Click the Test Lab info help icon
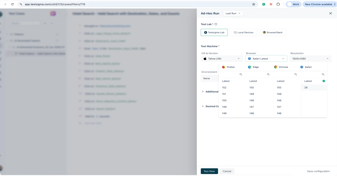This screenshot has height=176, width=337. click(x=216, y=24)
